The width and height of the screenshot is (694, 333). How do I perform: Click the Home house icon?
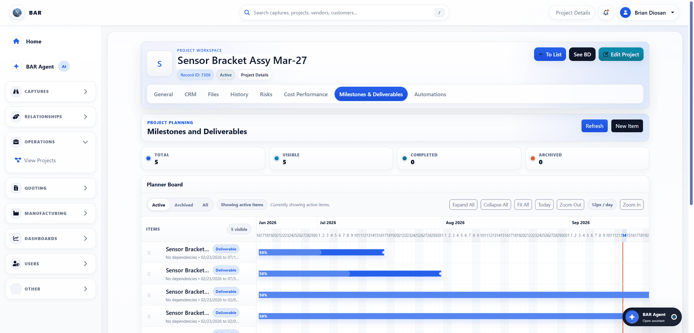pos(16,41)
